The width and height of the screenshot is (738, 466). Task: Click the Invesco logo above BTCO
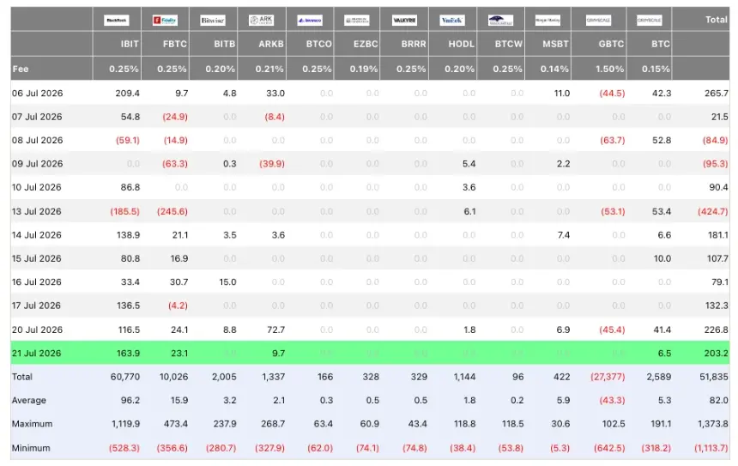click(310, 21)
